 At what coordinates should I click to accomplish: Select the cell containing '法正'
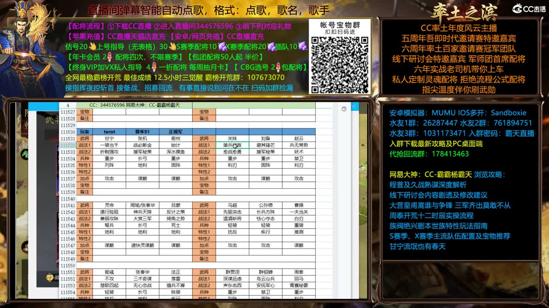[175, 272]
